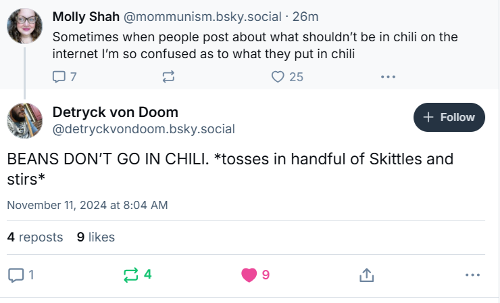The image size is (500, 303).
Task: View the 4 reposts list
Action: [35, 237]
